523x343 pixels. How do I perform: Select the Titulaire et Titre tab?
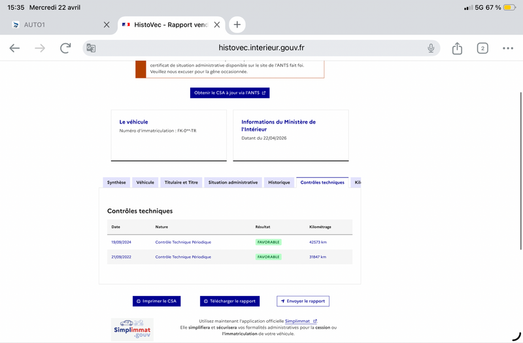181,182
